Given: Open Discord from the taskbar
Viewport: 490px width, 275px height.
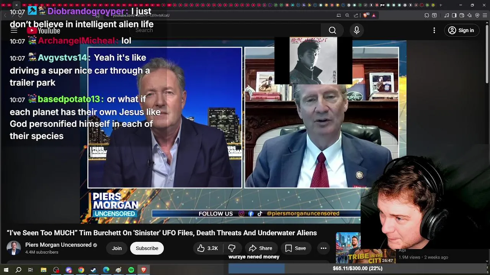Looking at the screenshot, I should pos(69,270).
